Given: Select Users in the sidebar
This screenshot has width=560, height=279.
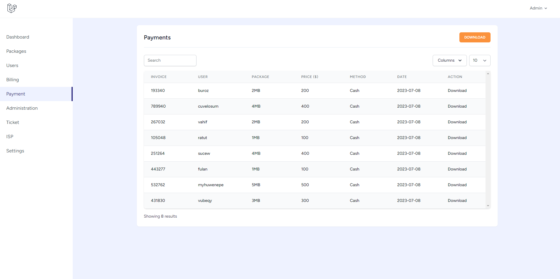Looking at the screenshot, I should point(12,65).
